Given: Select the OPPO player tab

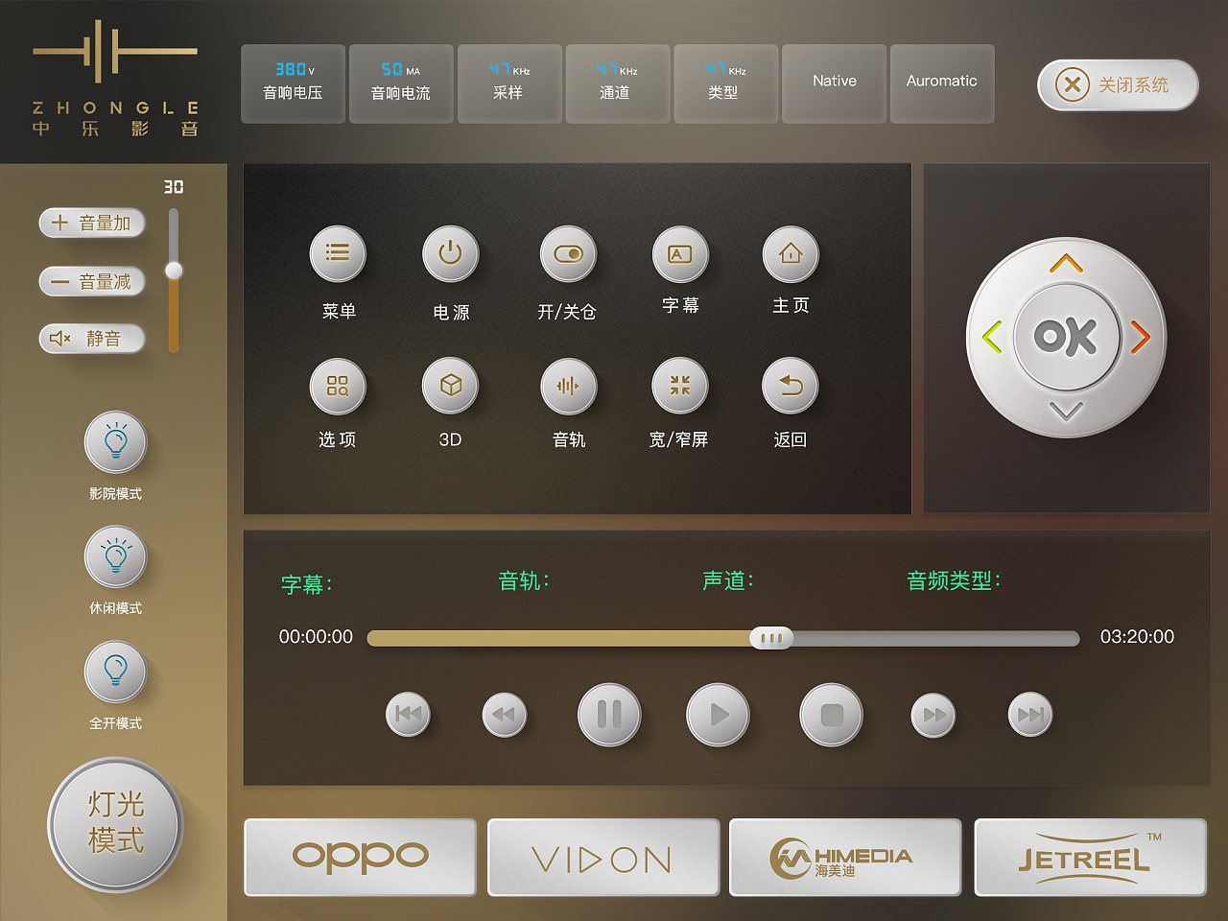Looking at the screenshot, I should pyautogui.click(x=361, y=857).
